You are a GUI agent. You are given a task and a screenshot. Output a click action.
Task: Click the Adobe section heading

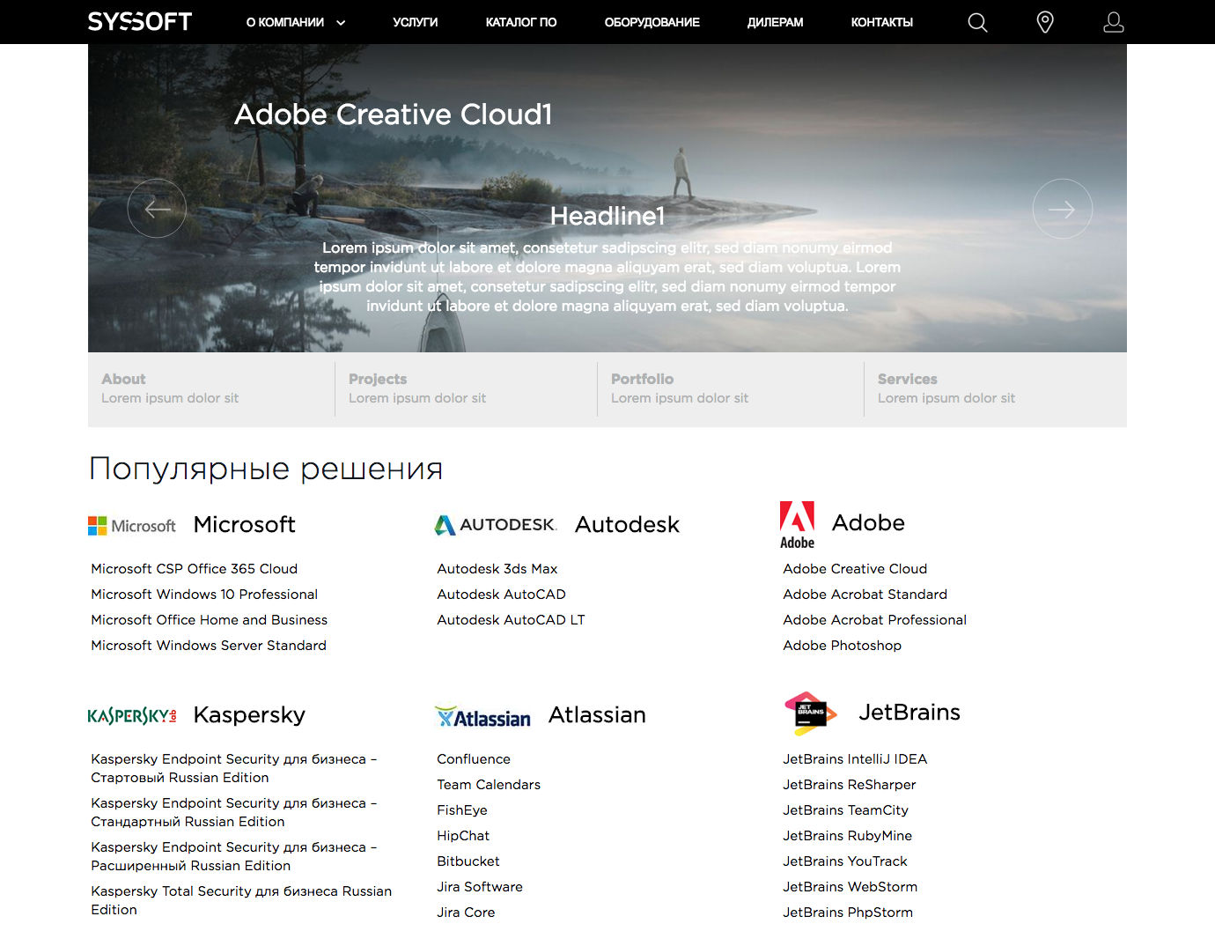click(868, 523)
